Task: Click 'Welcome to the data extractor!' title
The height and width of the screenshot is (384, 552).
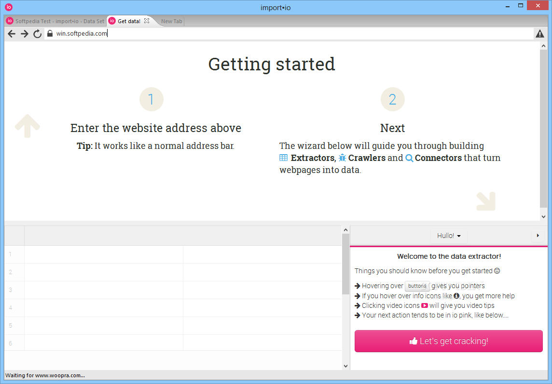Action: tap(449, 256)
